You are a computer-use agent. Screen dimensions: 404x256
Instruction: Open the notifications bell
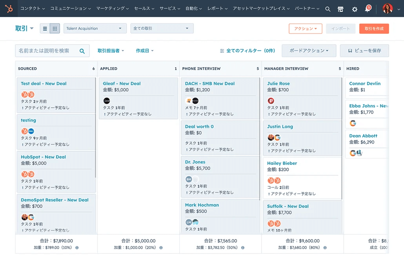(x=368, y=9)
